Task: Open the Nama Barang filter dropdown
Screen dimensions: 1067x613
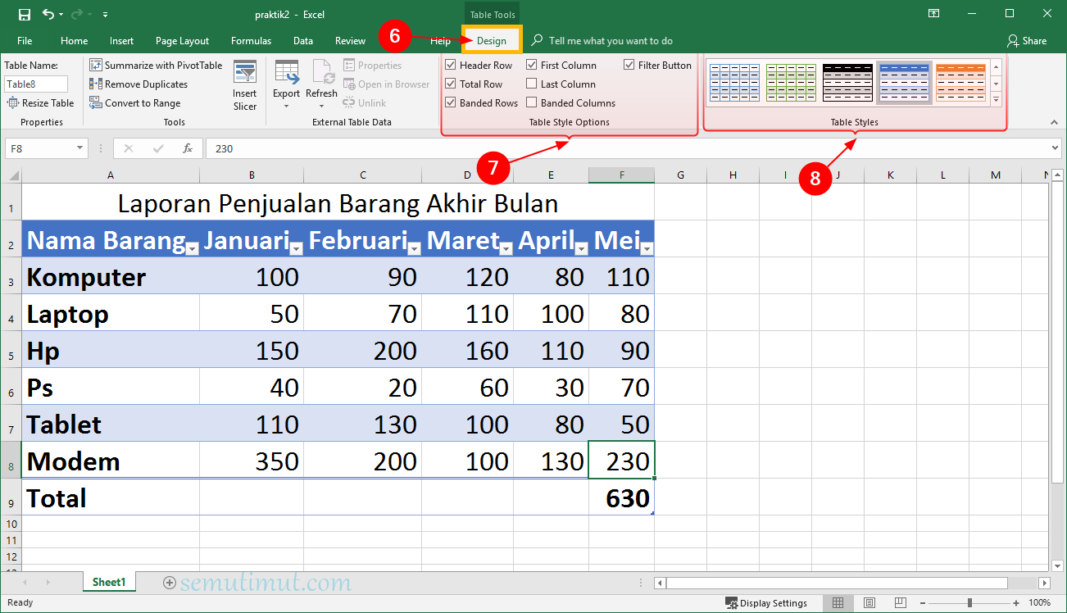Action: 192,249
